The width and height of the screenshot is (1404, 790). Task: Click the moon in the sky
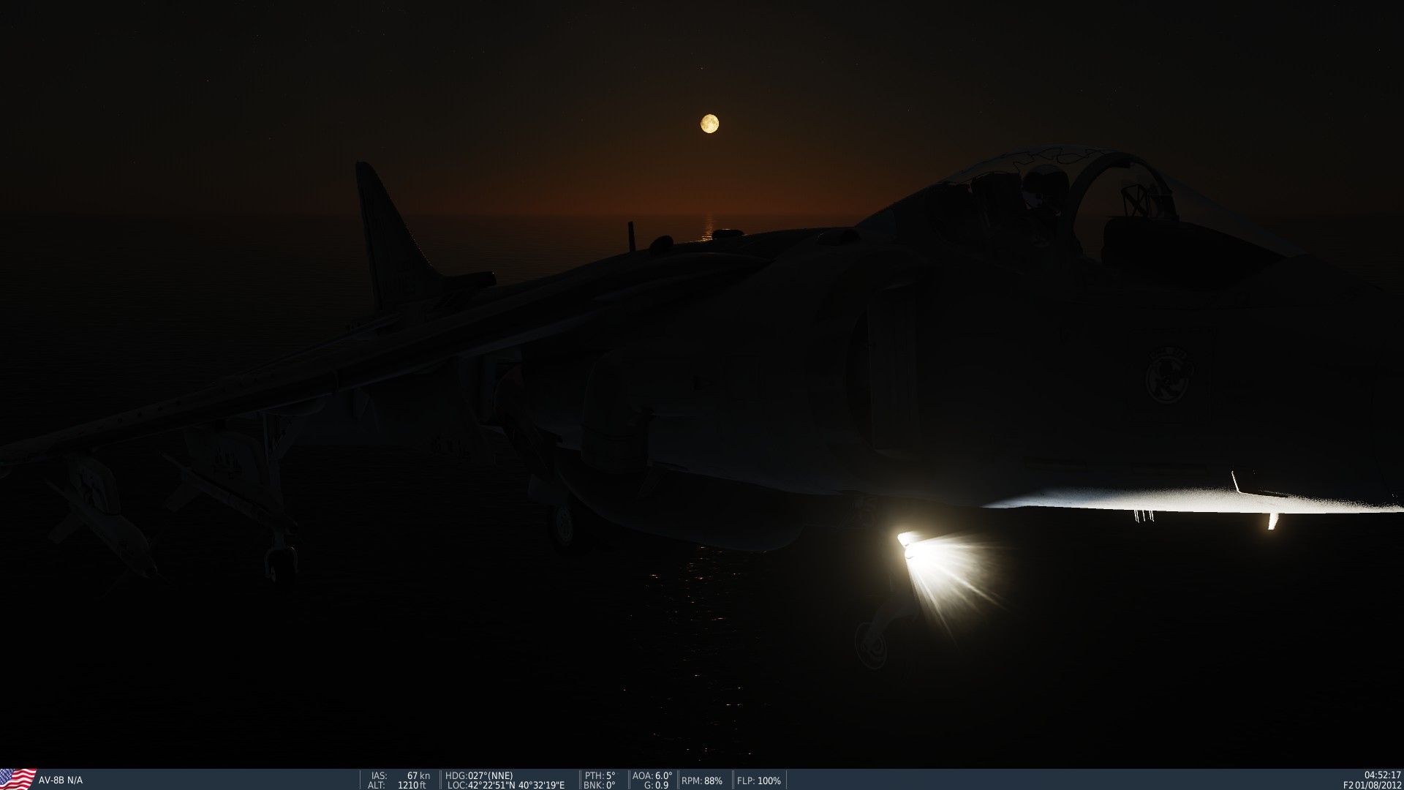pos(709,124)
